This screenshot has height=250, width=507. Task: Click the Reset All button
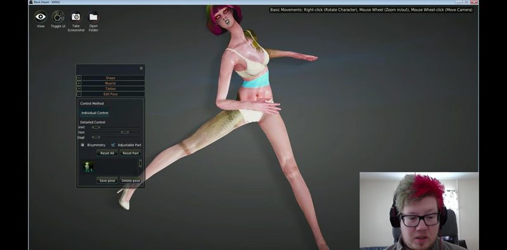point(107,153)
